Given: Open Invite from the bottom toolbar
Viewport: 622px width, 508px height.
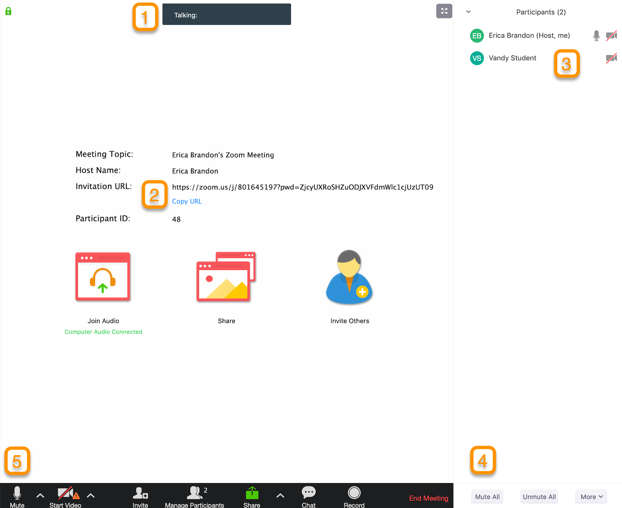Looking at the screenshot, I should (140, 497).
